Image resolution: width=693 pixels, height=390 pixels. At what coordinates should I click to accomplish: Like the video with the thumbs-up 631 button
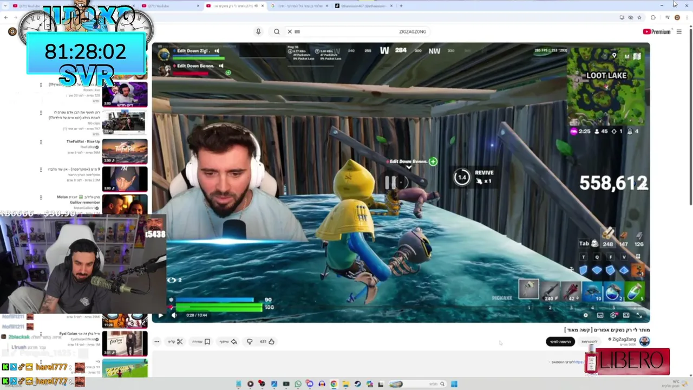pos(266,341)
